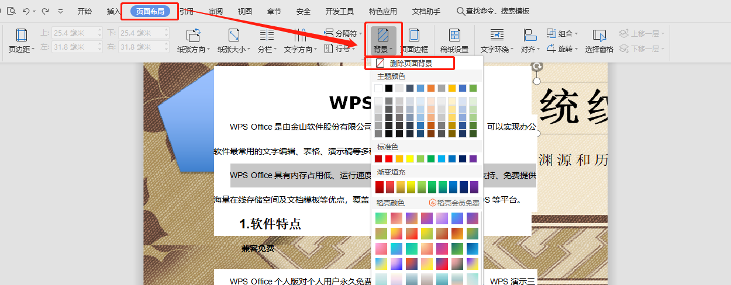Open the 开发工具 tab

340,11
